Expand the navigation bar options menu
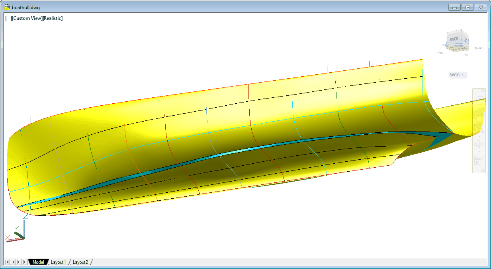 483,170
